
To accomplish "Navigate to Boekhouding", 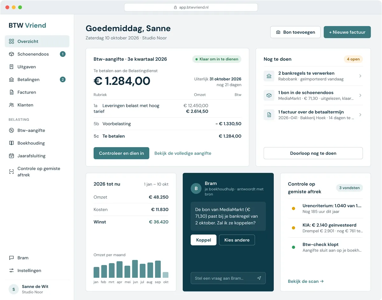I will (x=37, y=143).
